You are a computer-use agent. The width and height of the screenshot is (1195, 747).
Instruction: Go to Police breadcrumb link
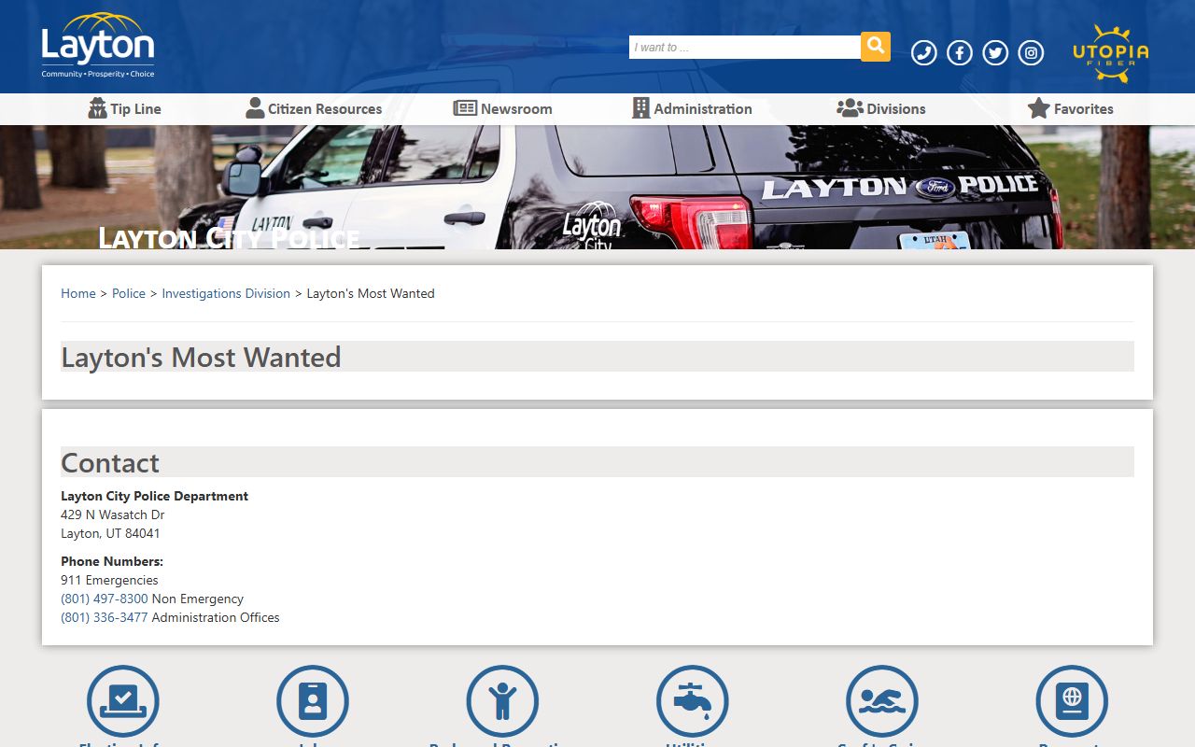[x=129, y=293]
